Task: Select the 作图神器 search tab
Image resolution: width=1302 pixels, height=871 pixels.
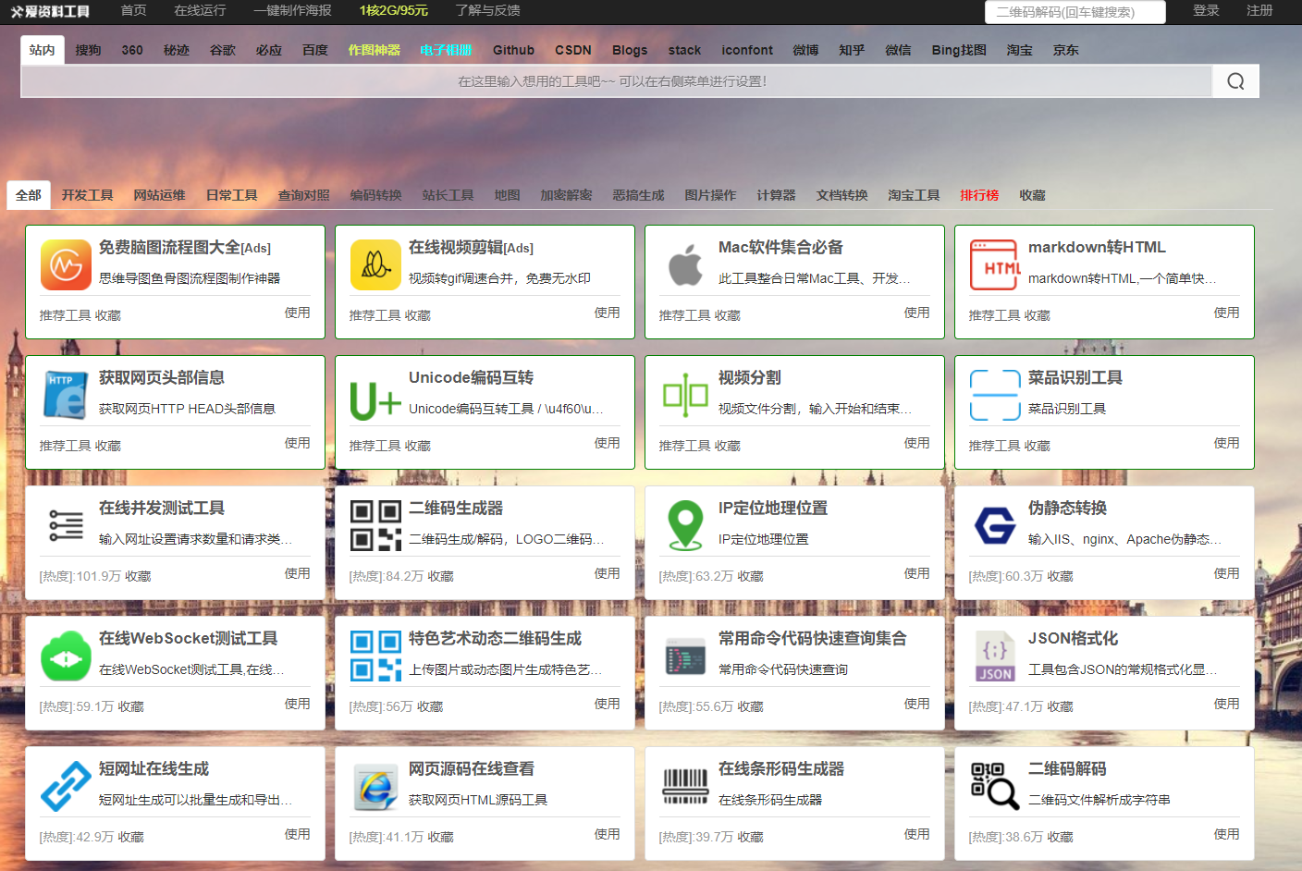Action: 374,50
